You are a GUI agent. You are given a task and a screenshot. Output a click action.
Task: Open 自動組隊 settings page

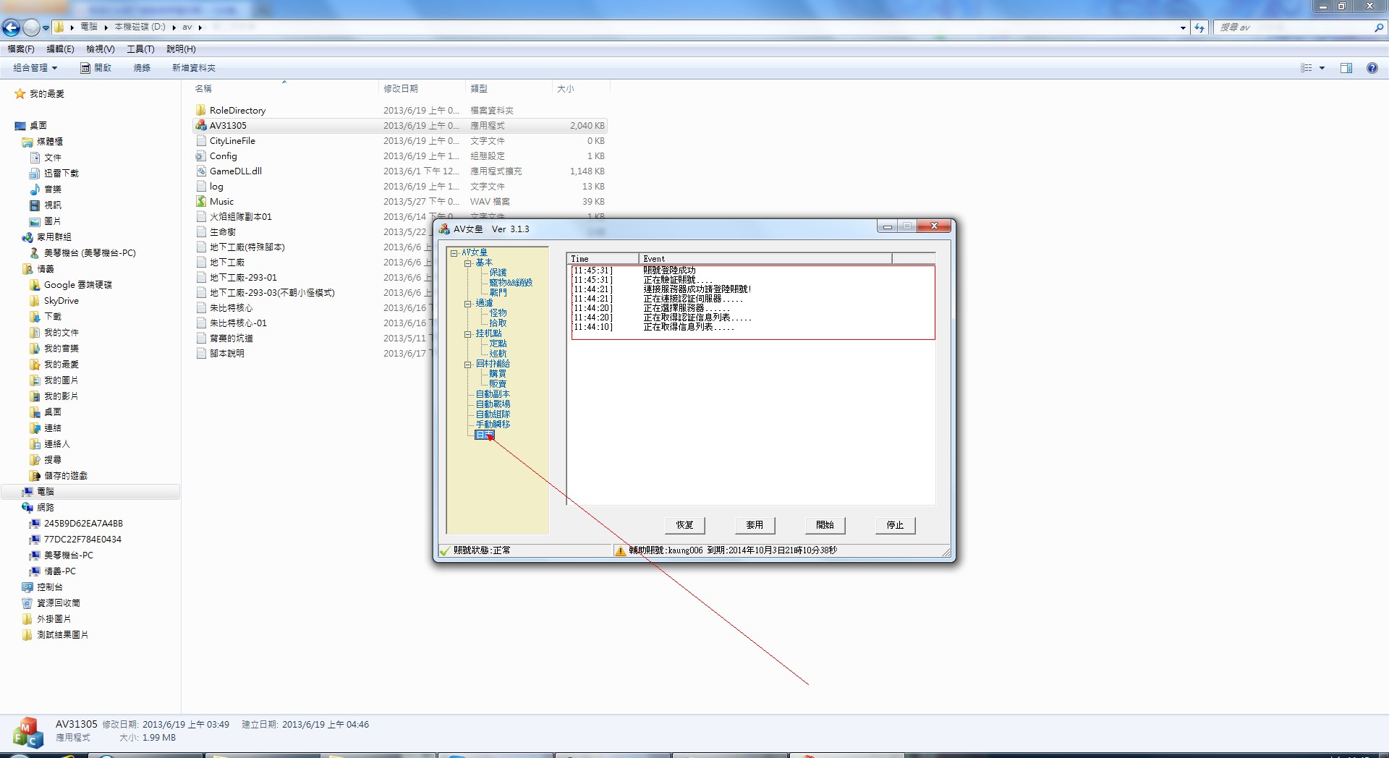coord(493,414)
